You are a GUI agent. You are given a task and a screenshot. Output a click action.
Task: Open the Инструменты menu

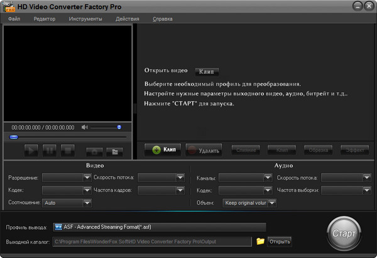85,19
